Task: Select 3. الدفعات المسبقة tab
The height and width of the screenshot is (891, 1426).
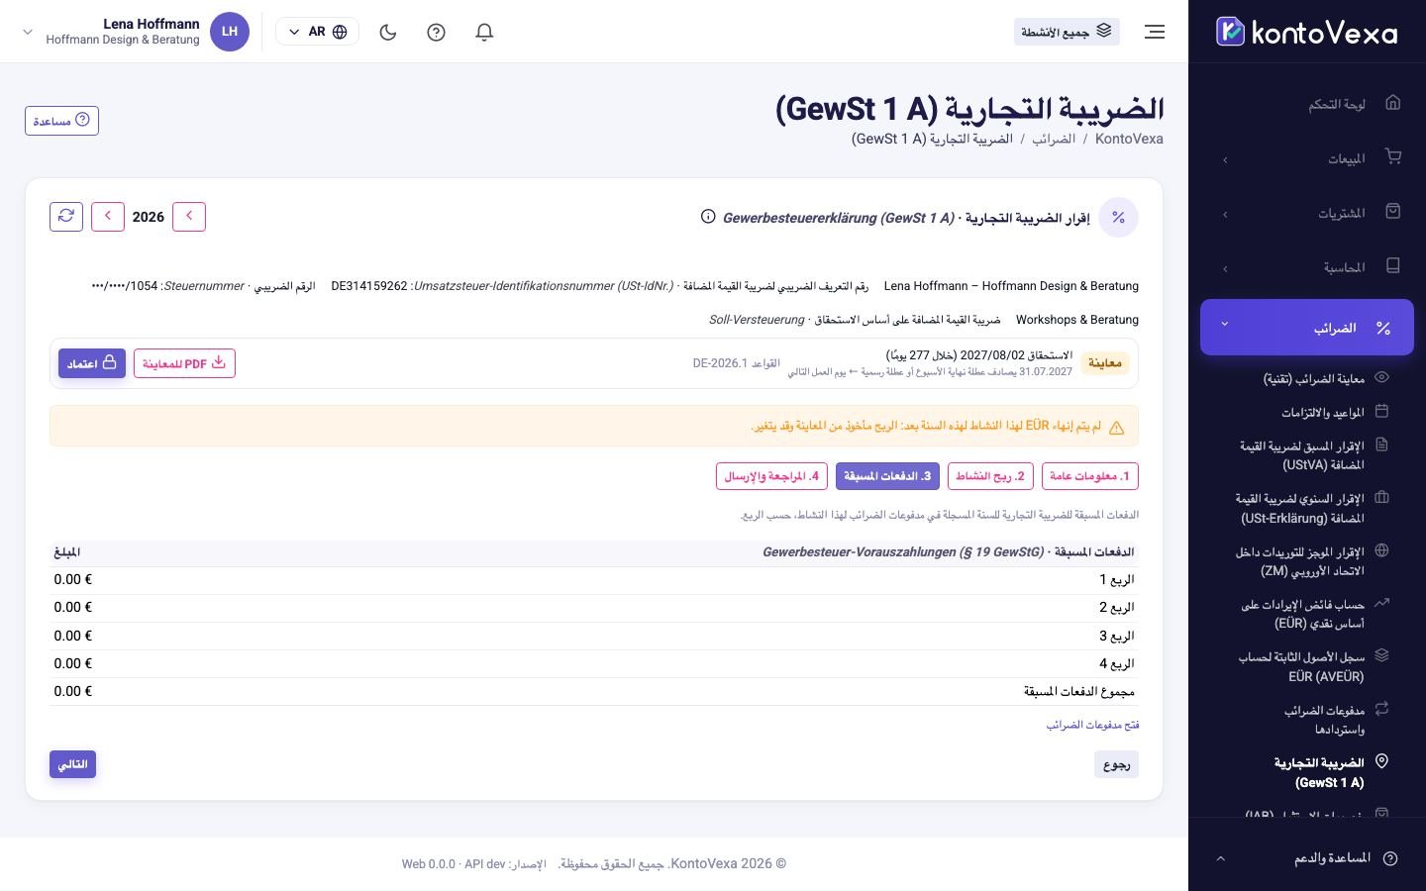Action: coord(887,476)
